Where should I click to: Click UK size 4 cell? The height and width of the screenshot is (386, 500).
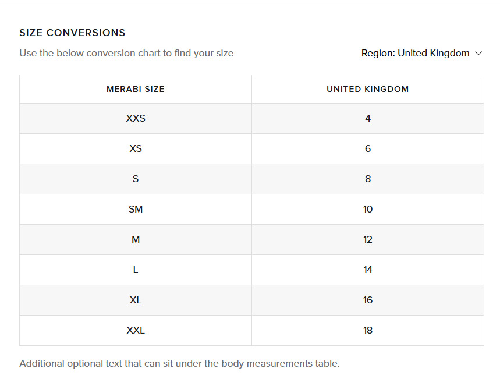click(x=368, y=118)
